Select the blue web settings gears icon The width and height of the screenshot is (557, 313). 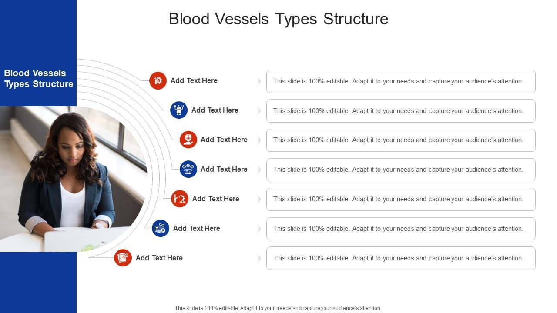tap(161, 228)
